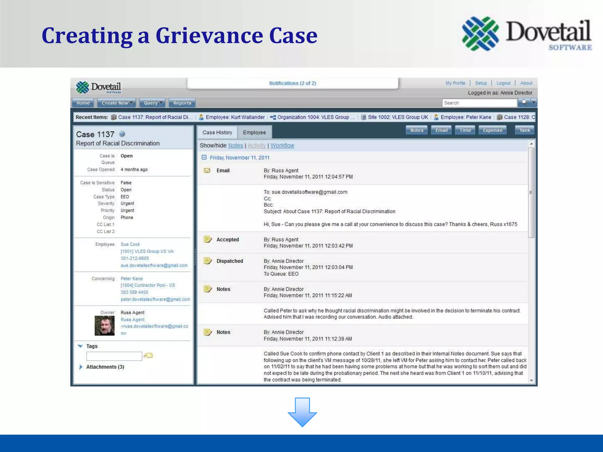
Task: Open recent item Organization 1004: VLES Group
Action: (316, 117)
